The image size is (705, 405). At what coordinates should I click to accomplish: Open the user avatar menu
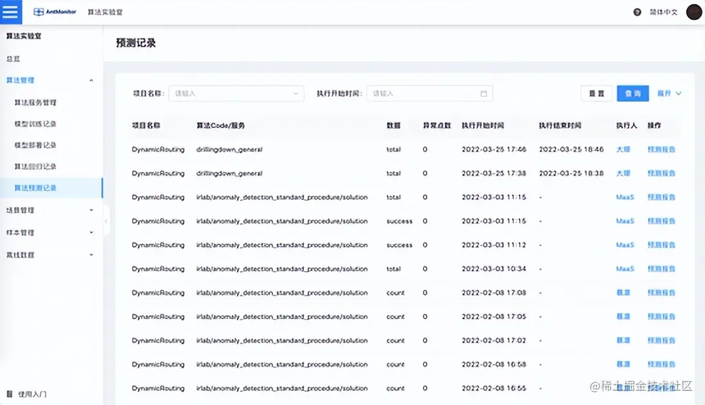click(x=693, y=12)
